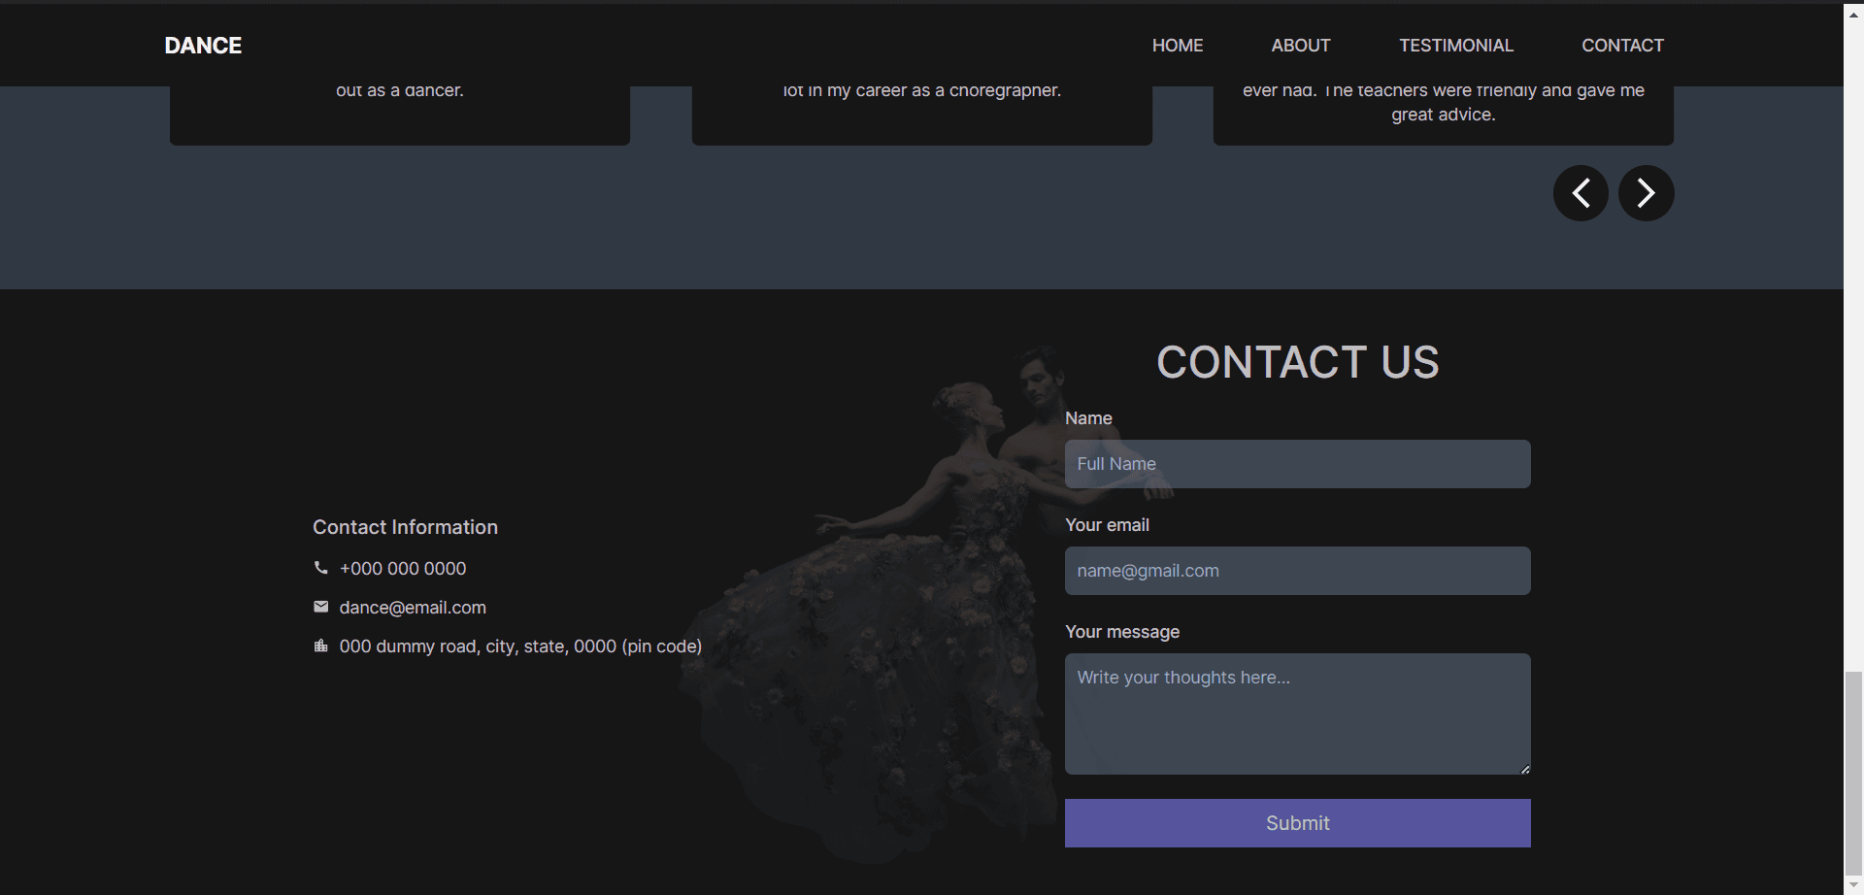
Task: Select the 000 dummy road address text
Action: (520, 646)
